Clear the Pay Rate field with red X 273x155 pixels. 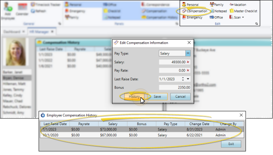pyautogui.click(x=188, y=71)
